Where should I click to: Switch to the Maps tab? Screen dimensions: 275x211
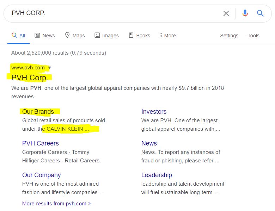(75, 36)
